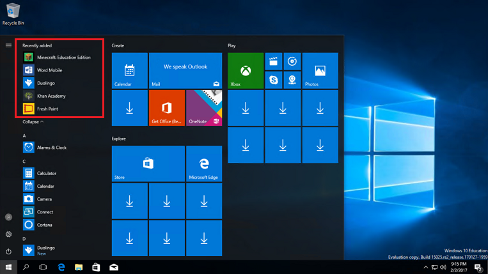Open the Xbox tile
Viewport: 488px width, 274px height.
(x=246, y=70)
